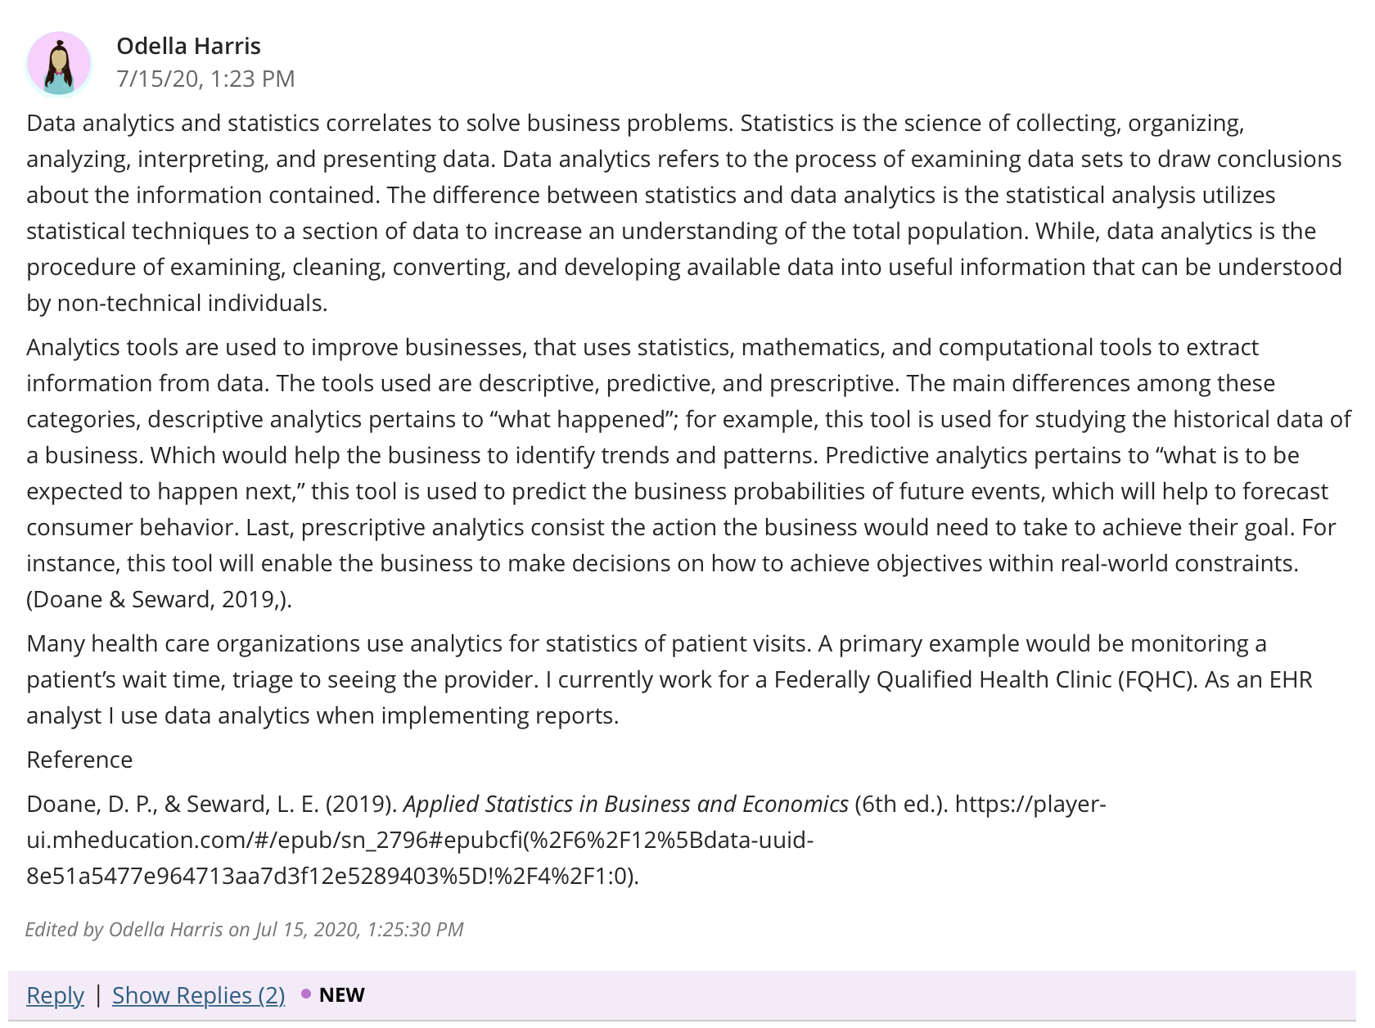The image size is (1375, 1028).
Task: Click Odella Harris's profile avatar
Action: 59,63
